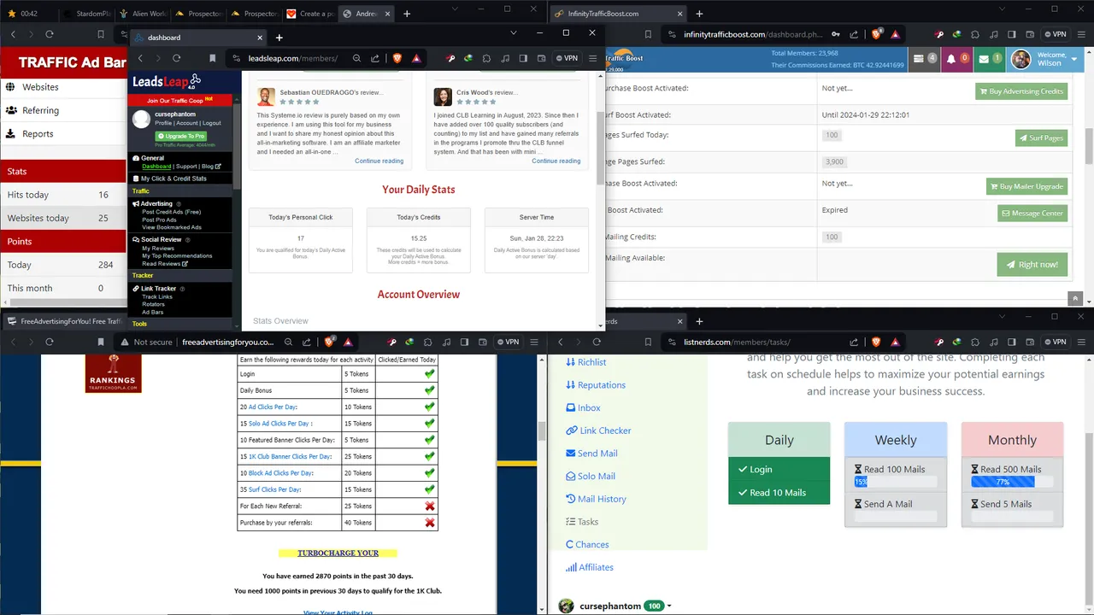Click the Rankings TrafficHoopla badge

click(x=113, y=373)
